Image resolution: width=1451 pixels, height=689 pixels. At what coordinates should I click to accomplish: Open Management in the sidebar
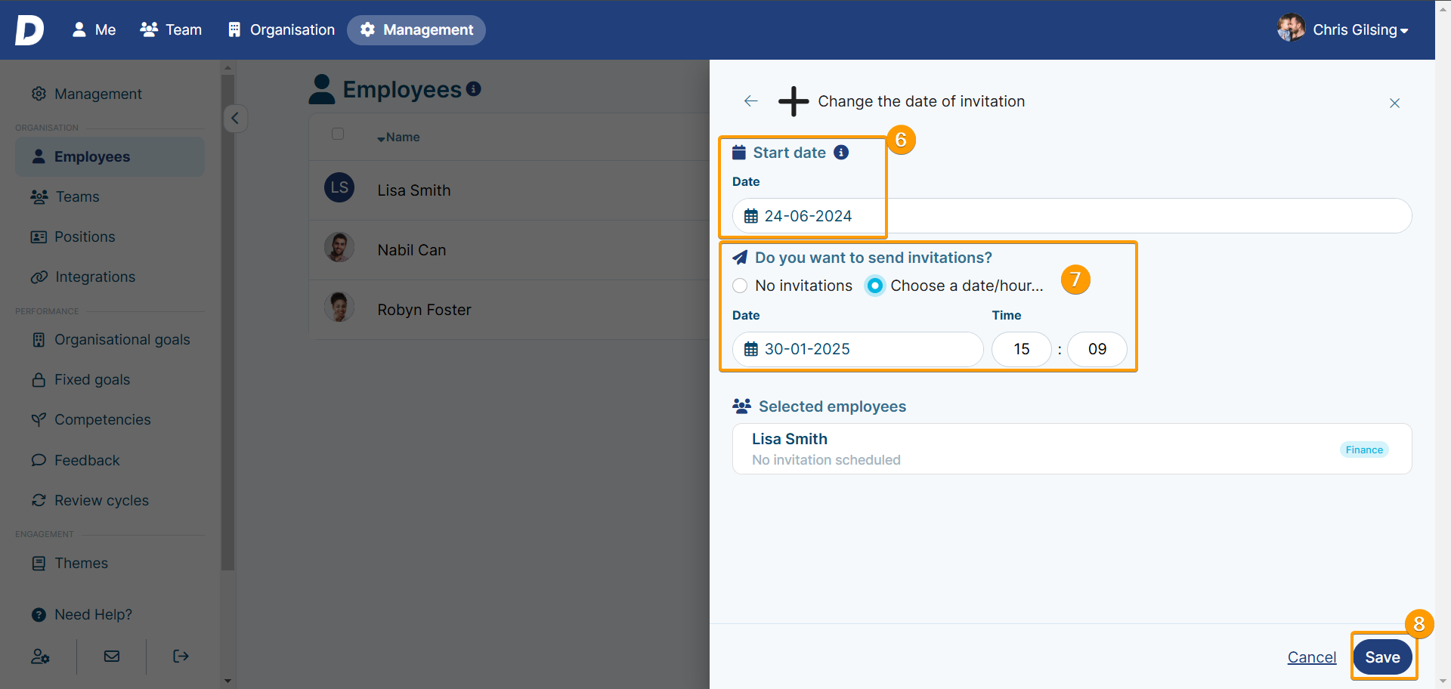[x=98, y=94]
